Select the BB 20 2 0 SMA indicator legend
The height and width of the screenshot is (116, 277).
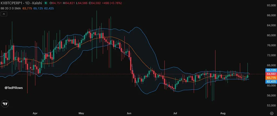click(x=11, y=8)
